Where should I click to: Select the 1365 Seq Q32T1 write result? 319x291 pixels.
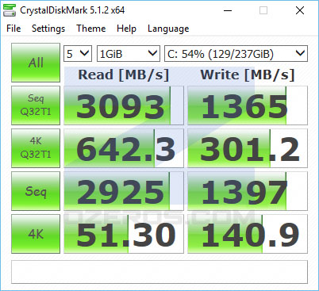tap(248, 105)
